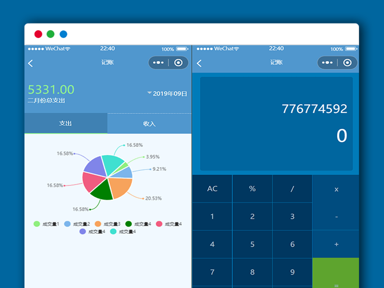Close mini program on expense chart screen

(x=179, y=63)
